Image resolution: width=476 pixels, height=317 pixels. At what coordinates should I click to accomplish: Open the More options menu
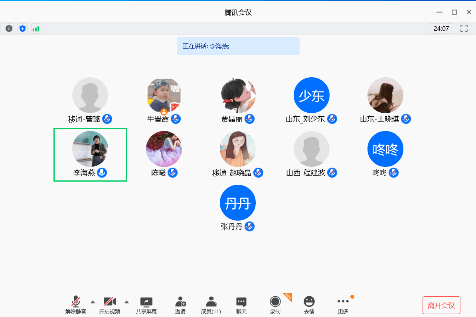343,305
